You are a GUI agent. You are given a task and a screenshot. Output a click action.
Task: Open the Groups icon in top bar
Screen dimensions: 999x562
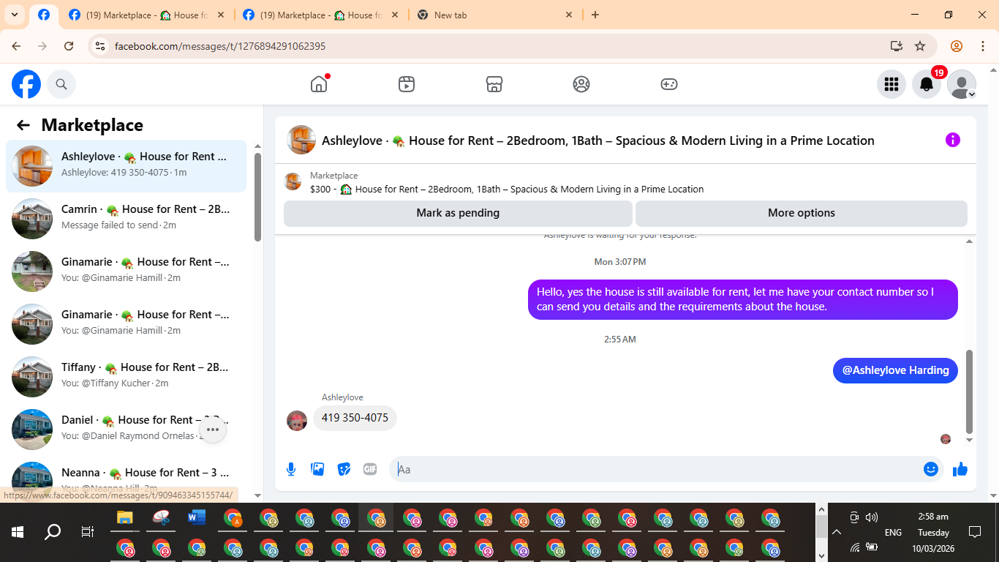581,84
